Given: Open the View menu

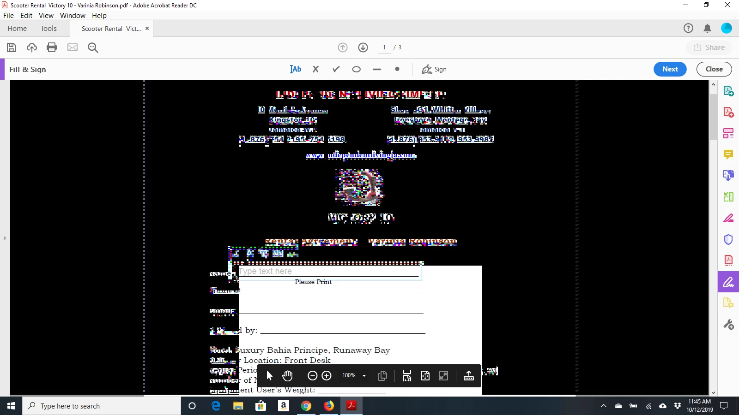Looking at the screenshot, I should 46,15.
